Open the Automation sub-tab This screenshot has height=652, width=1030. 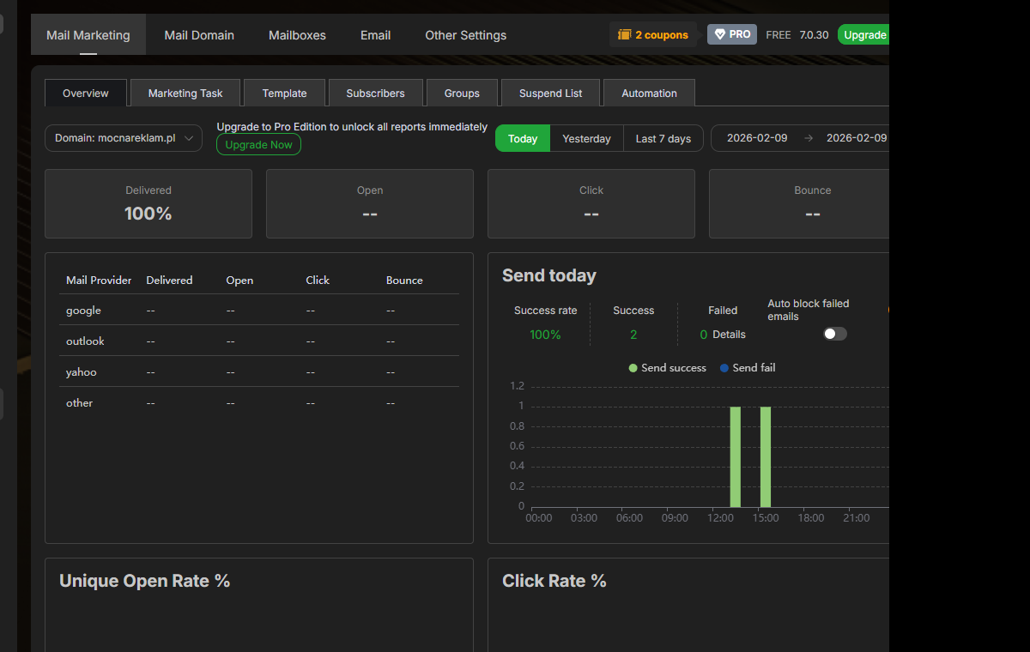[x=649, y=93]
